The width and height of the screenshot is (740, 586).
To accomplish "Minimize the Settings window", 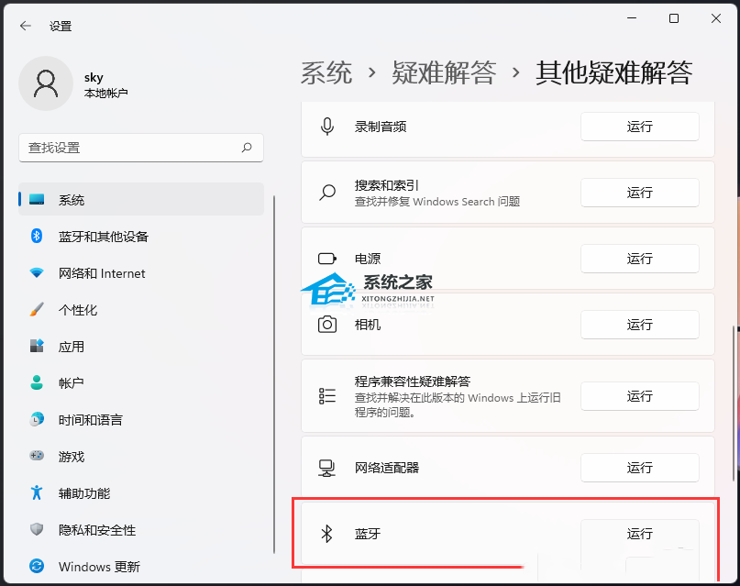I will tap(632, 18).
